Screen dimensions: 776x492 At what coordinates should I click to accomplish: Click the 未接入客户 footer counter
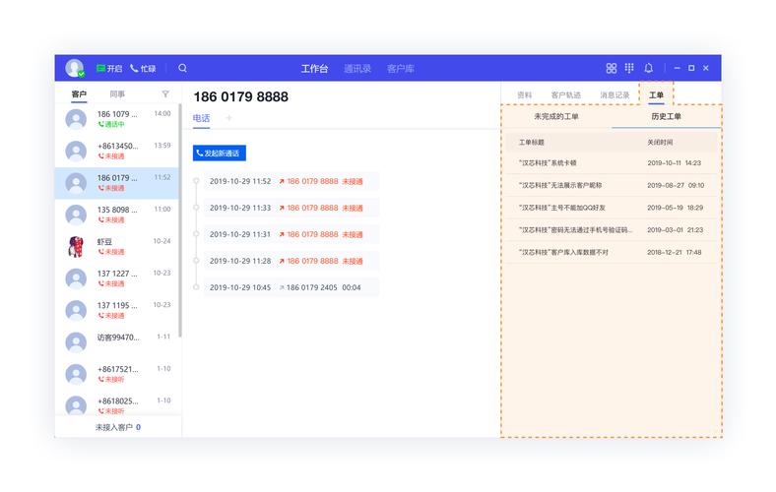(118, 427)
